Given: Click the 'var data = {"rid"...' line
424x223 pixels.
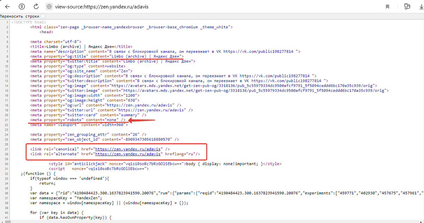Looking at the screenshot, I should [x=227, y=193].
